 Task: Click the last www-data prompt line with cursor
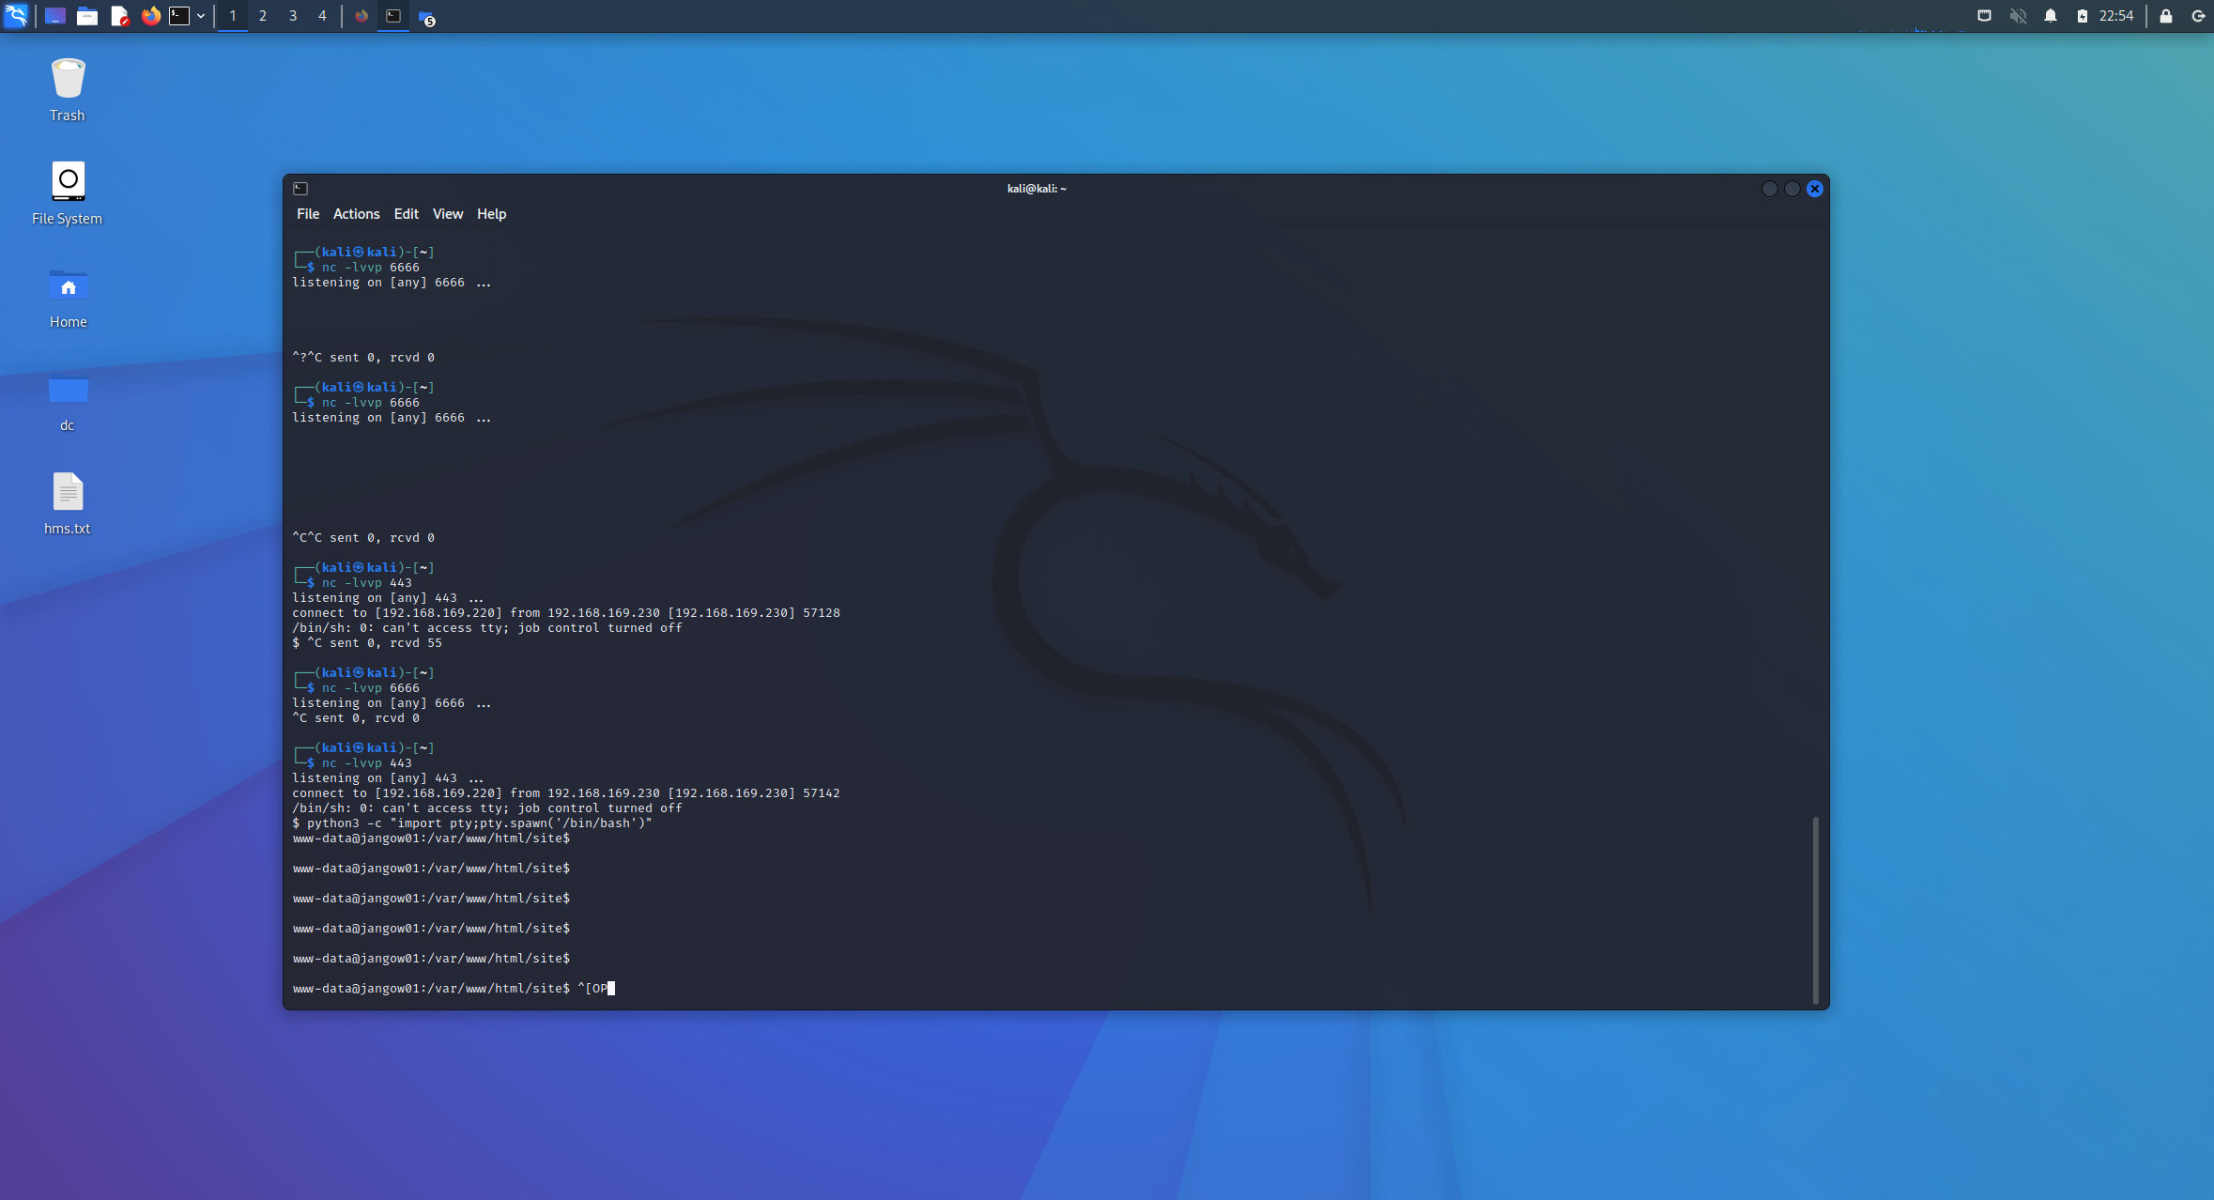click(x=454, y=989)
